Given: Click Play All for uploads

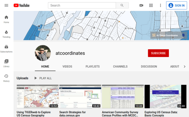Looking at the screenshot, I should pos(43,78).
